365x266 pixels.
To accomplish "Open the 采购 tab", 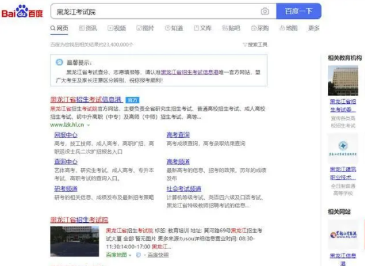I will [x=260, y=28].
